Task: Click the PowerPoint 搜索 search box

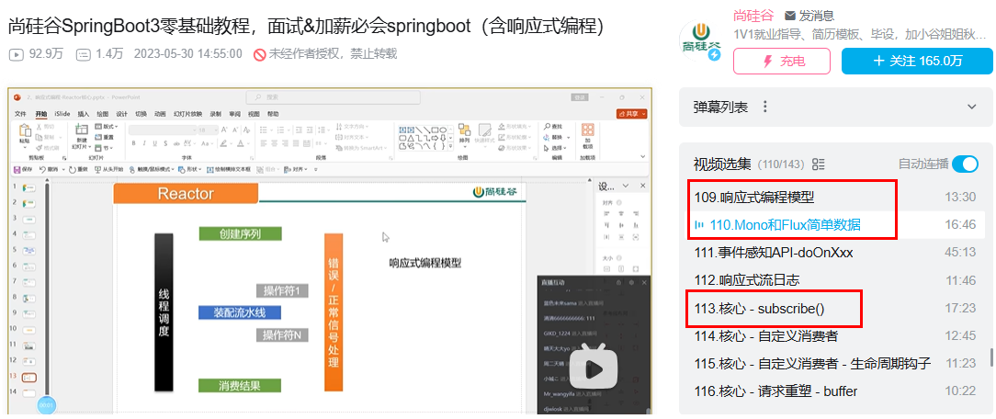Action: [334, 97]
